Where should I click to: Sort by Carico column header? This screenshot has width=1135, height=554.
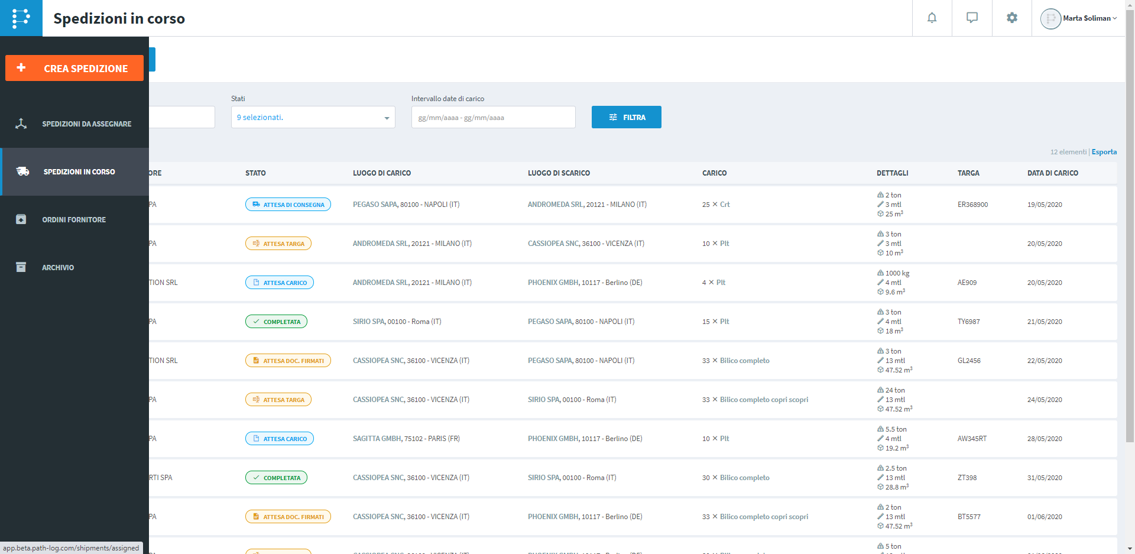[714, 173]
